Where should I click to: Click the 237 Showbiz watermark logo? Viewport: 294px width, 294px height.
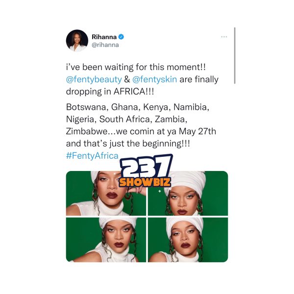coord(146,171)
